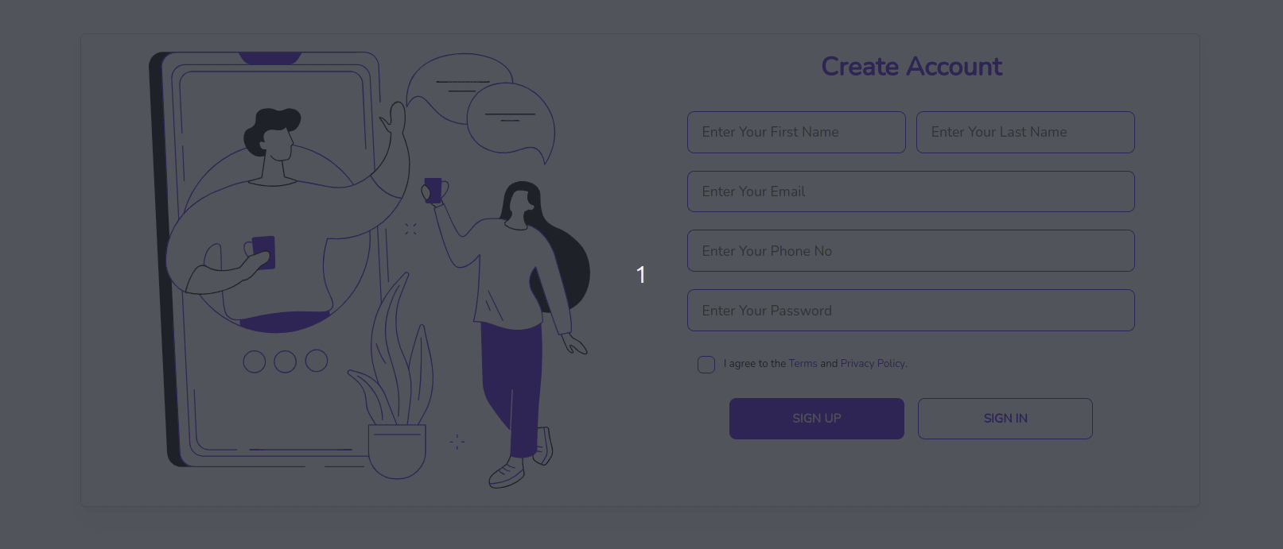
Task: Focus the Enter Your Last Name field
Action: [x=1025, y=132]
